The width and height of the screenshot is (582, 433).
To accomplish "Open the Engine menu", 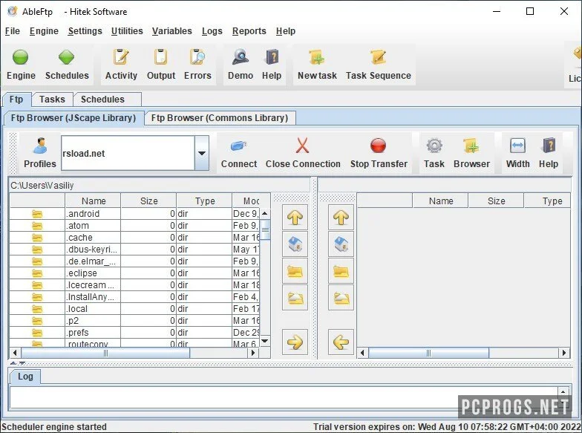I will coord(44,31).
